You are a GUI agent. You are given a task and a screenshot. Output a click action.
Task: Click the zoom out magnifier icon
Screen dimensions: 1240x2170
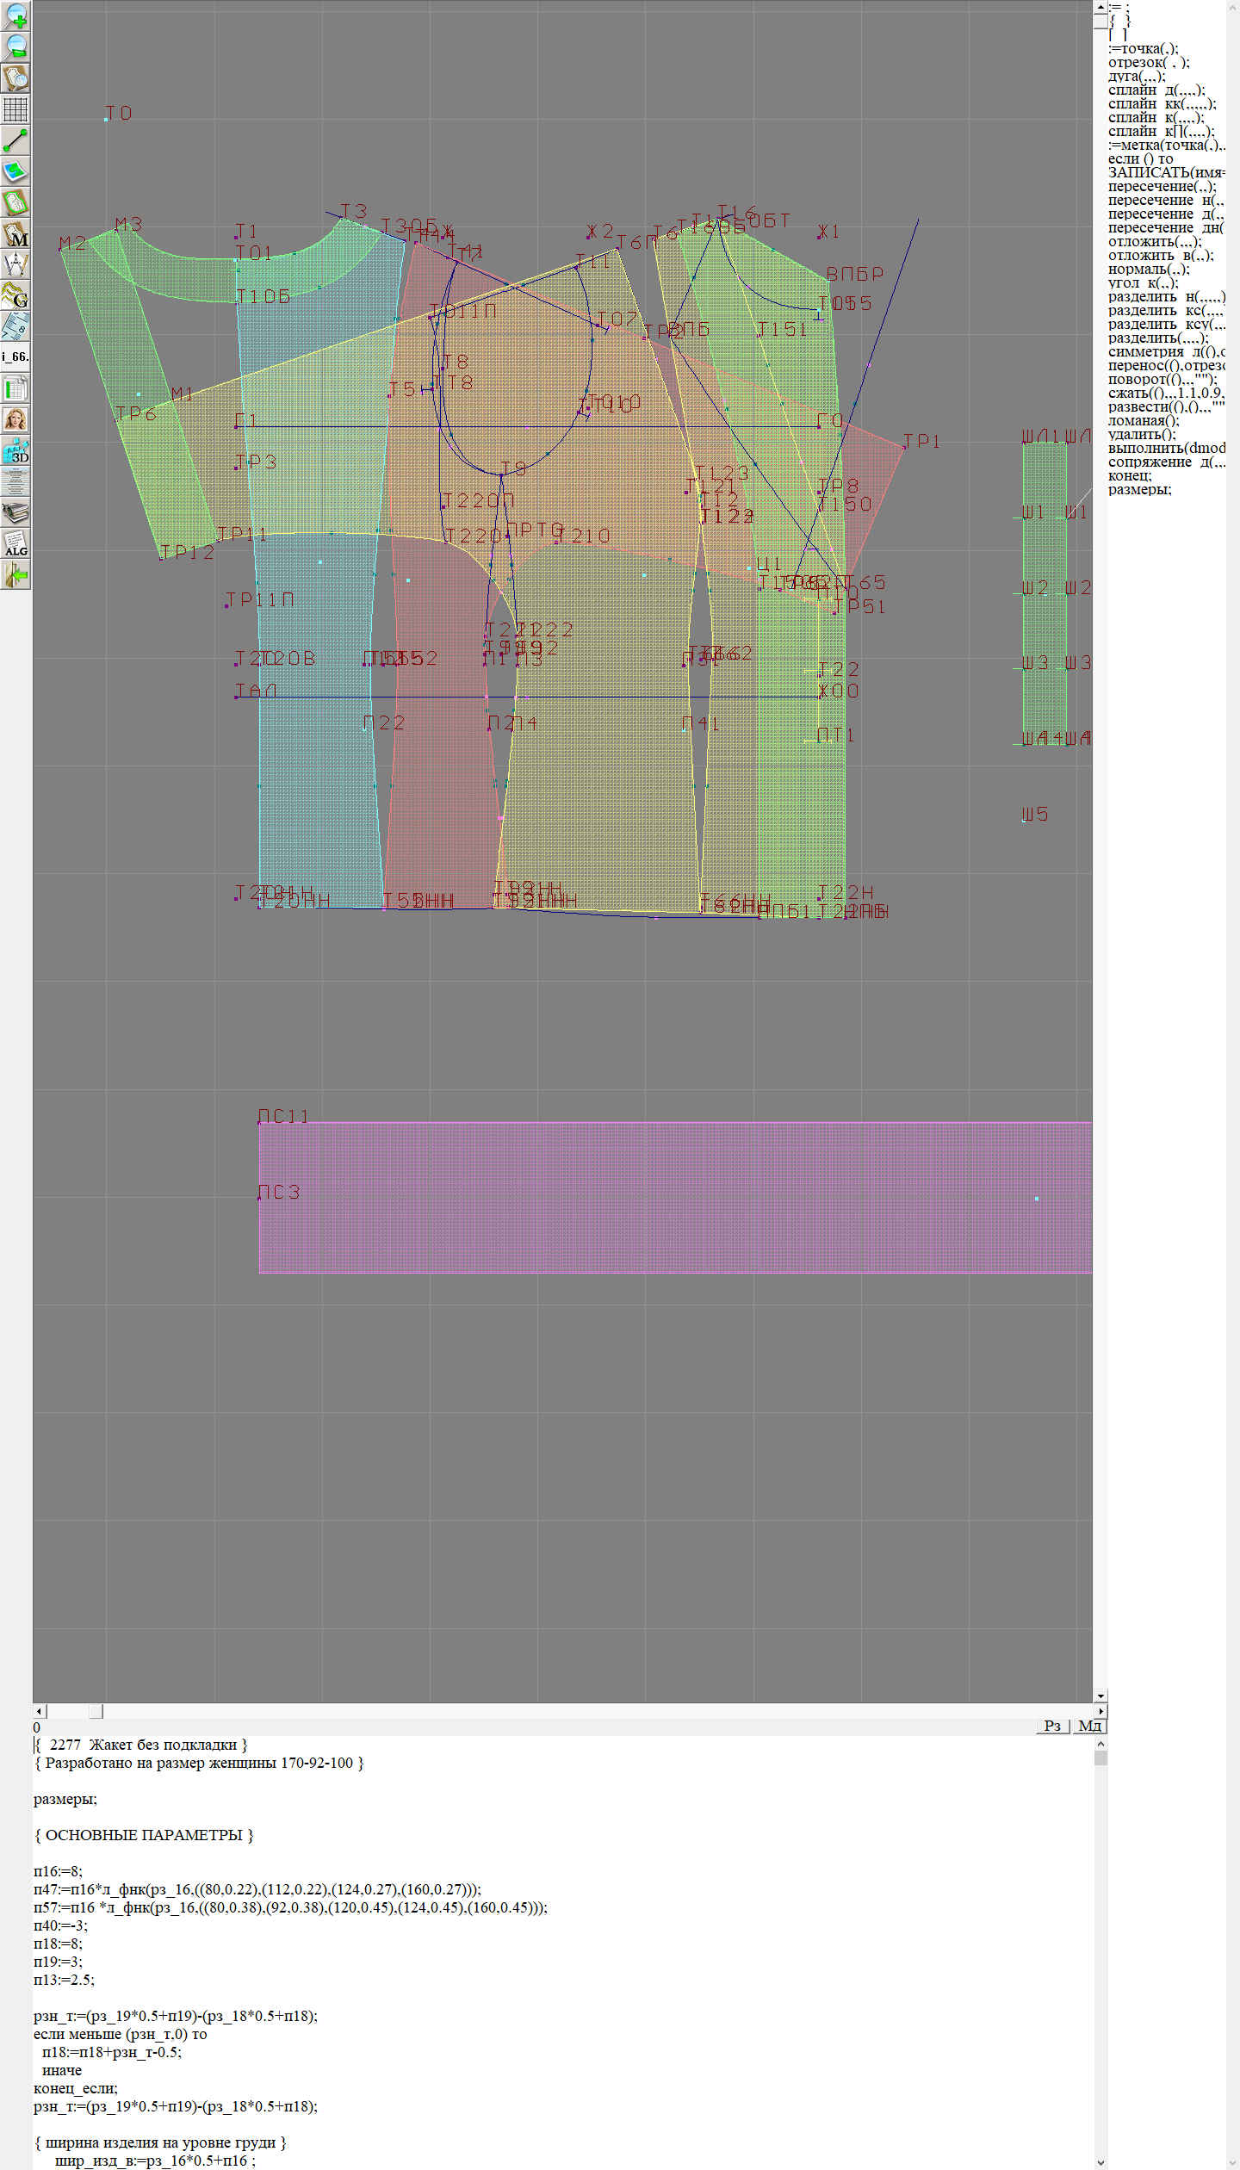15,46
